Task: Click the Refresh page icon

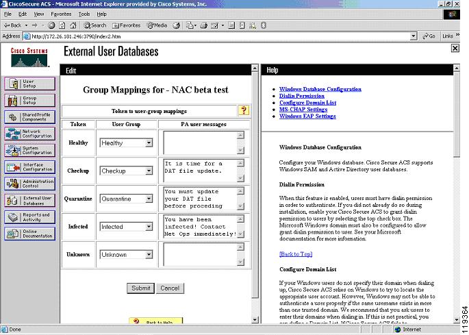Action: click(x=62, y=25)
